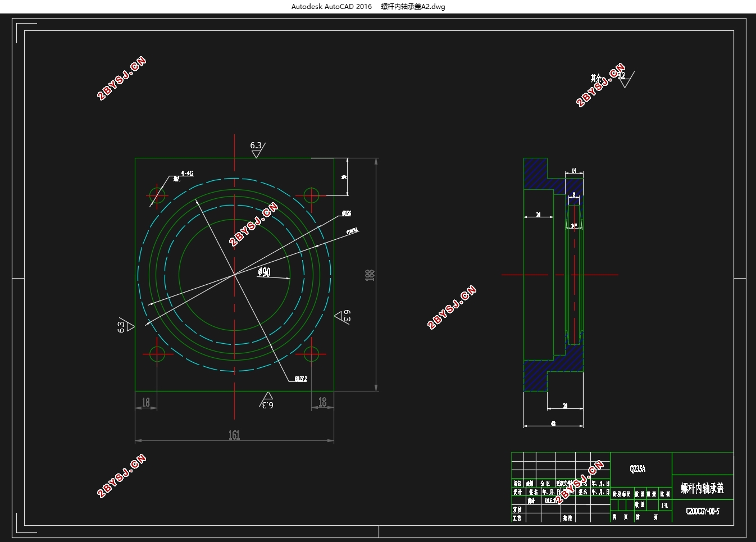The width and height of the screenshot is (756, 542).
Task: Click the 161 overall width dimension text
Action: tap(234, 435)
